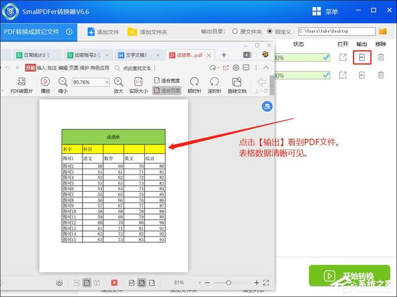Set view to 实际大小
Viewport: 397px width, 297px height.
(x=138, y=86)
